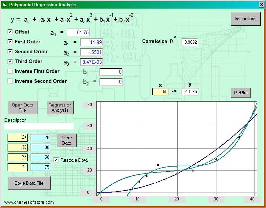Click the a0 coefficient field

[x=78, y=33]
